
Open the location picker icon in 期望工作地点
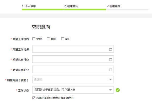pos(110,49)
